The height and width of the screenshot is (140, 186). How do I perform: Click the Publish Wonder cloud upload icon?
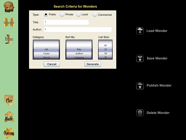click(140, 86)
